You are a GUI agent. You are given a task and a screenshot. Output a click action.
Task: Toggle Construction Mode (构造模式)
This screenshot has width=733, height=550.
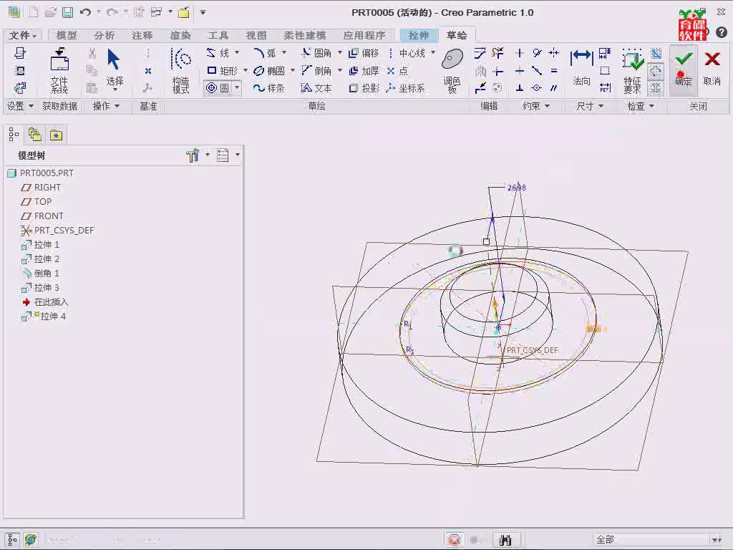click(x=181, y=71)
